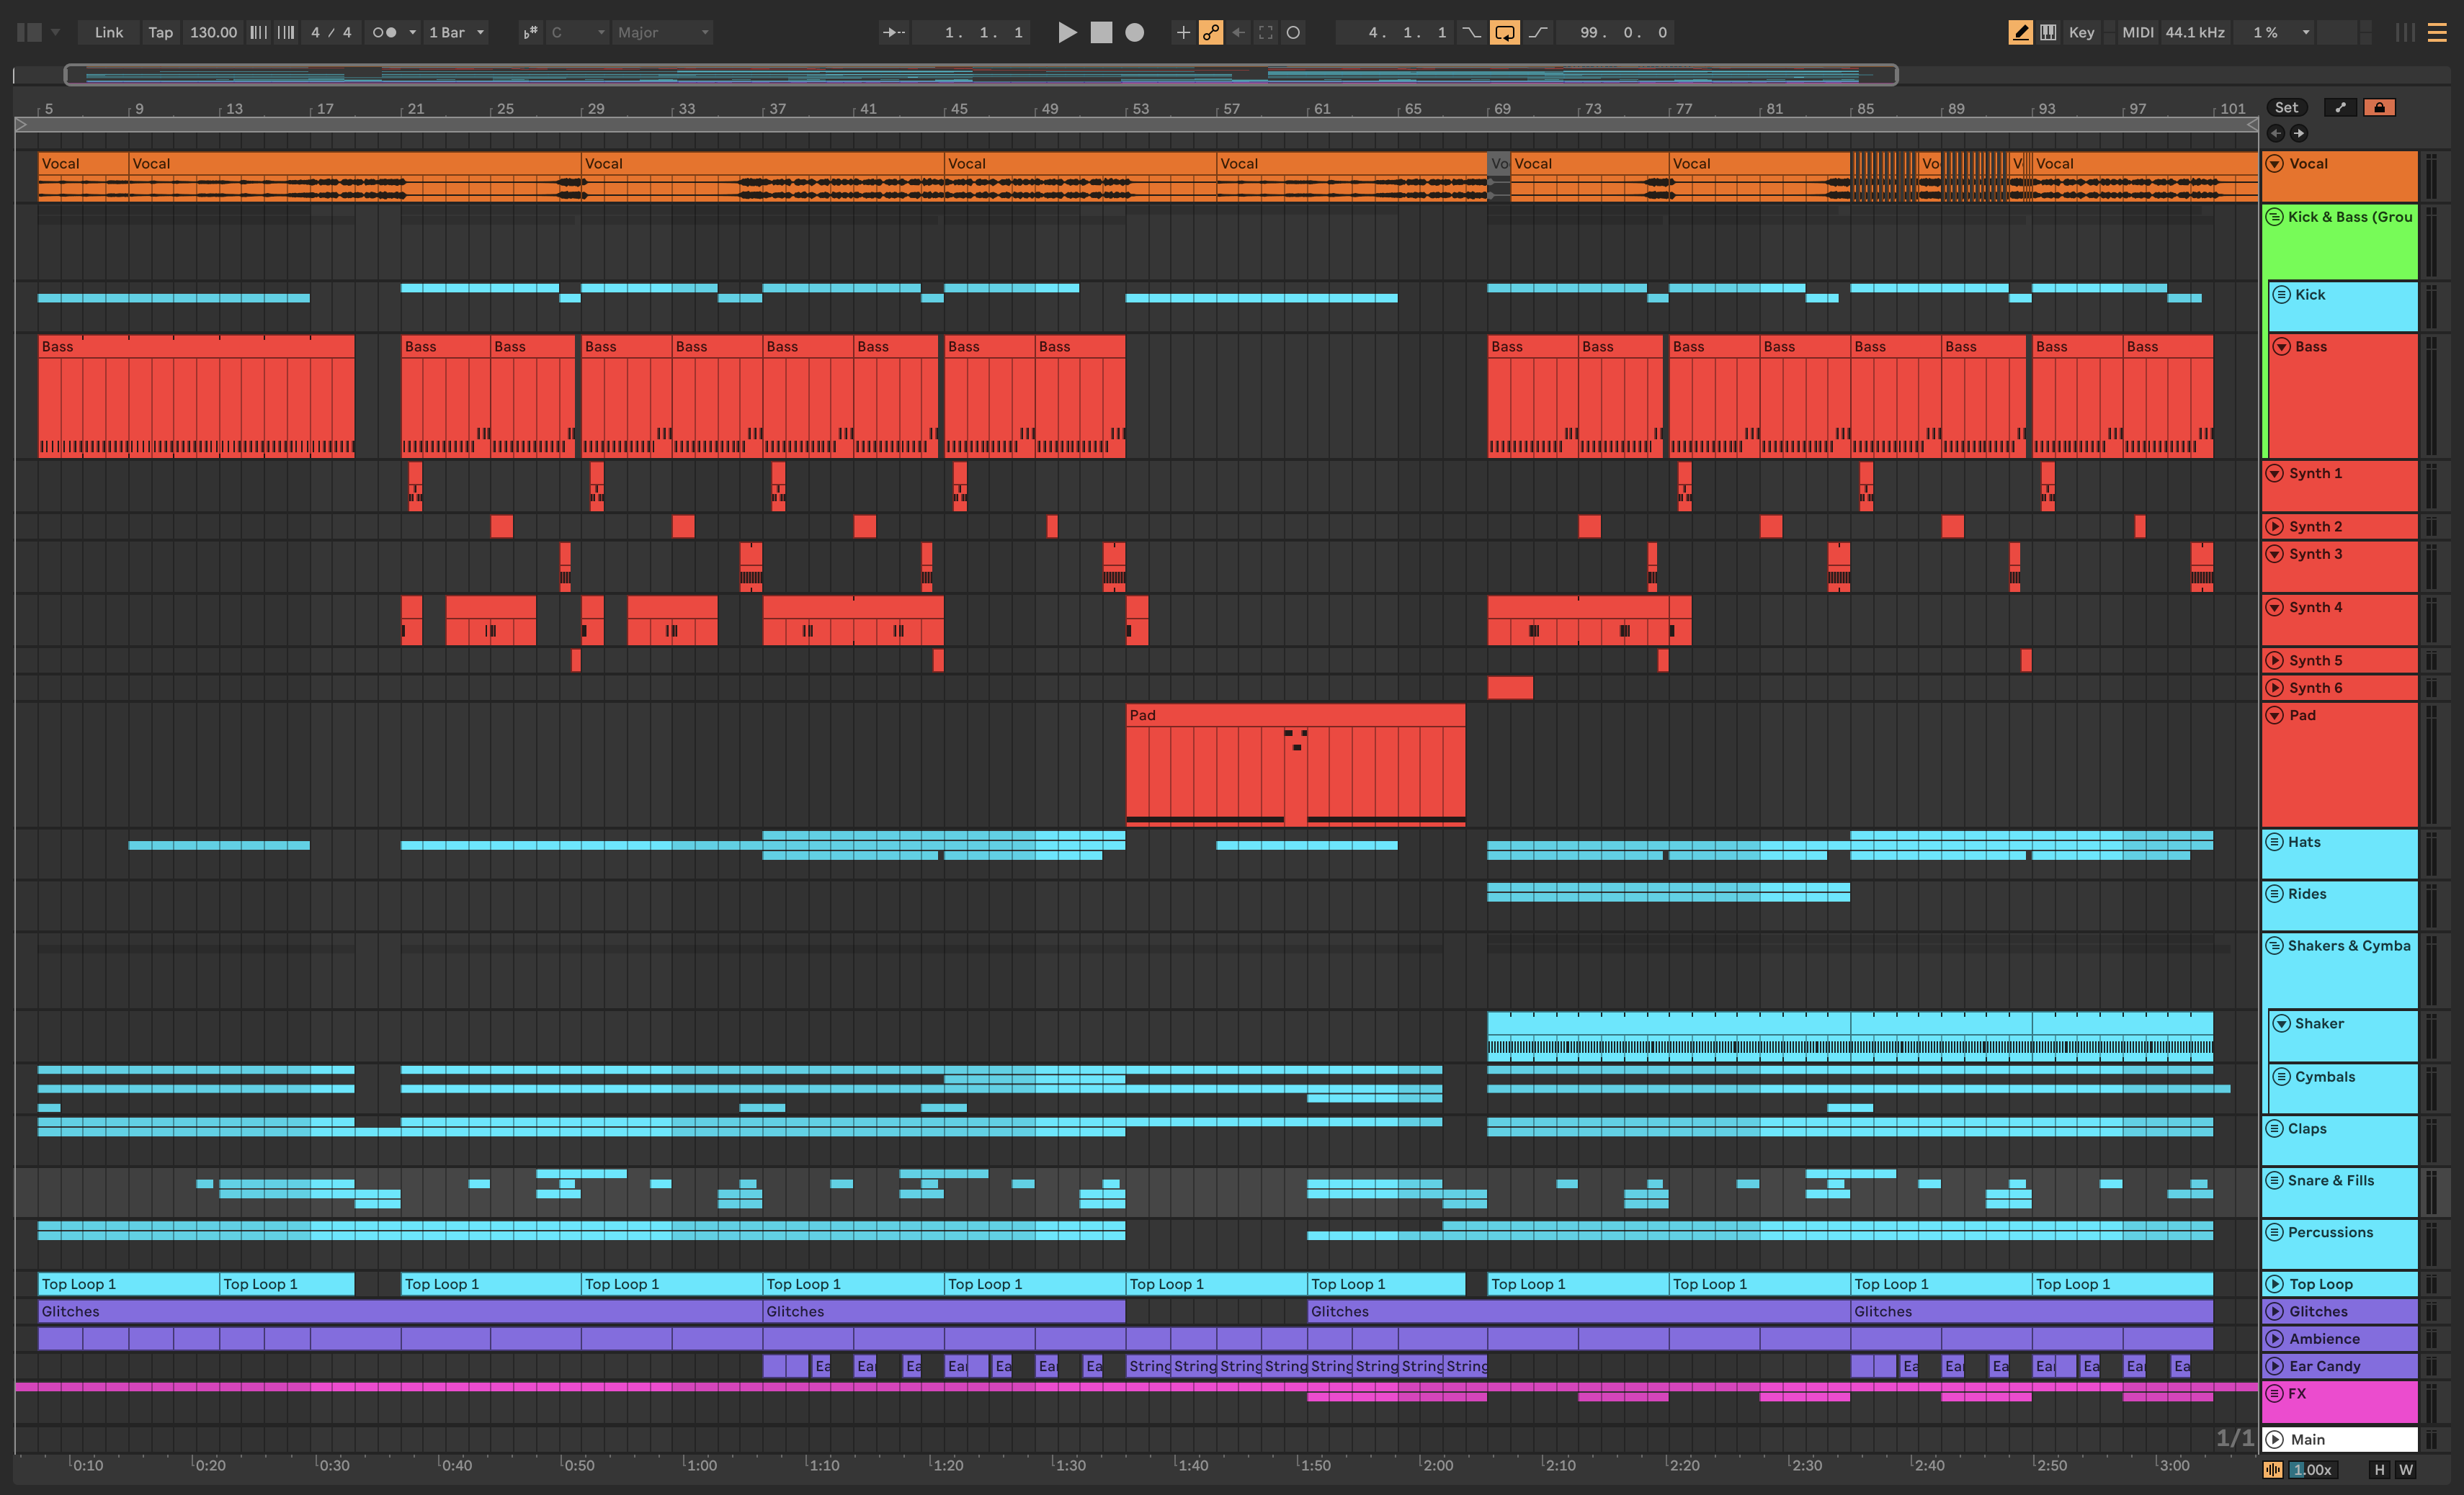Click the 130.00 tempo field
Screen dimensions: 2464x1495
tap(213, 32)
